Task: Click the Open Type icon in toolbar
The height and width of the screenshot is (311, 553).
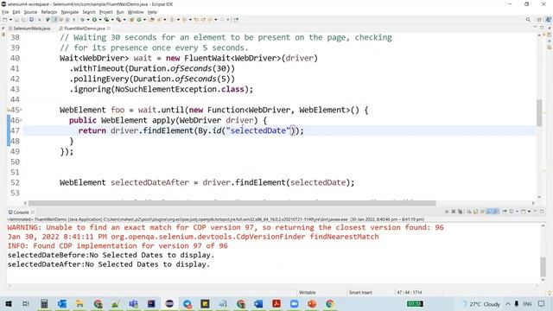Action: [152, 19]
